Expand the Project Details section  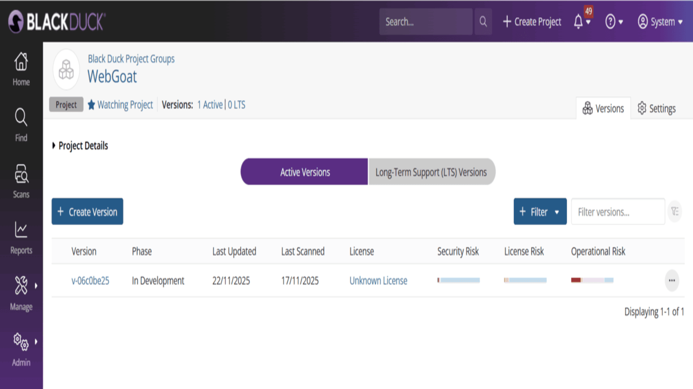pyautogui.click(x=80, y=146)
